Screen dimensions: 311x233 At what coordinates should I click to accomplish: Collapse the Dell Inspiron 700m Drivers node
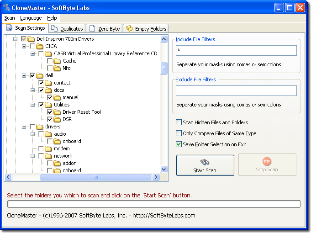(15, 39)
